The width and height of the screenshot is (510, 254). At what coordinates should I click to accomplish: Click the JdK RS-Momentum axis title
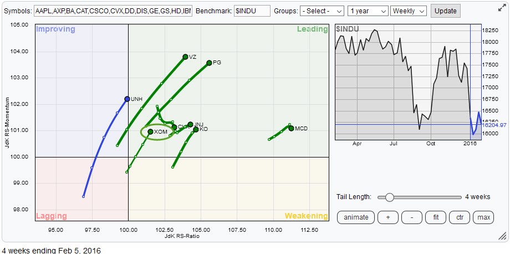[7, 123]
